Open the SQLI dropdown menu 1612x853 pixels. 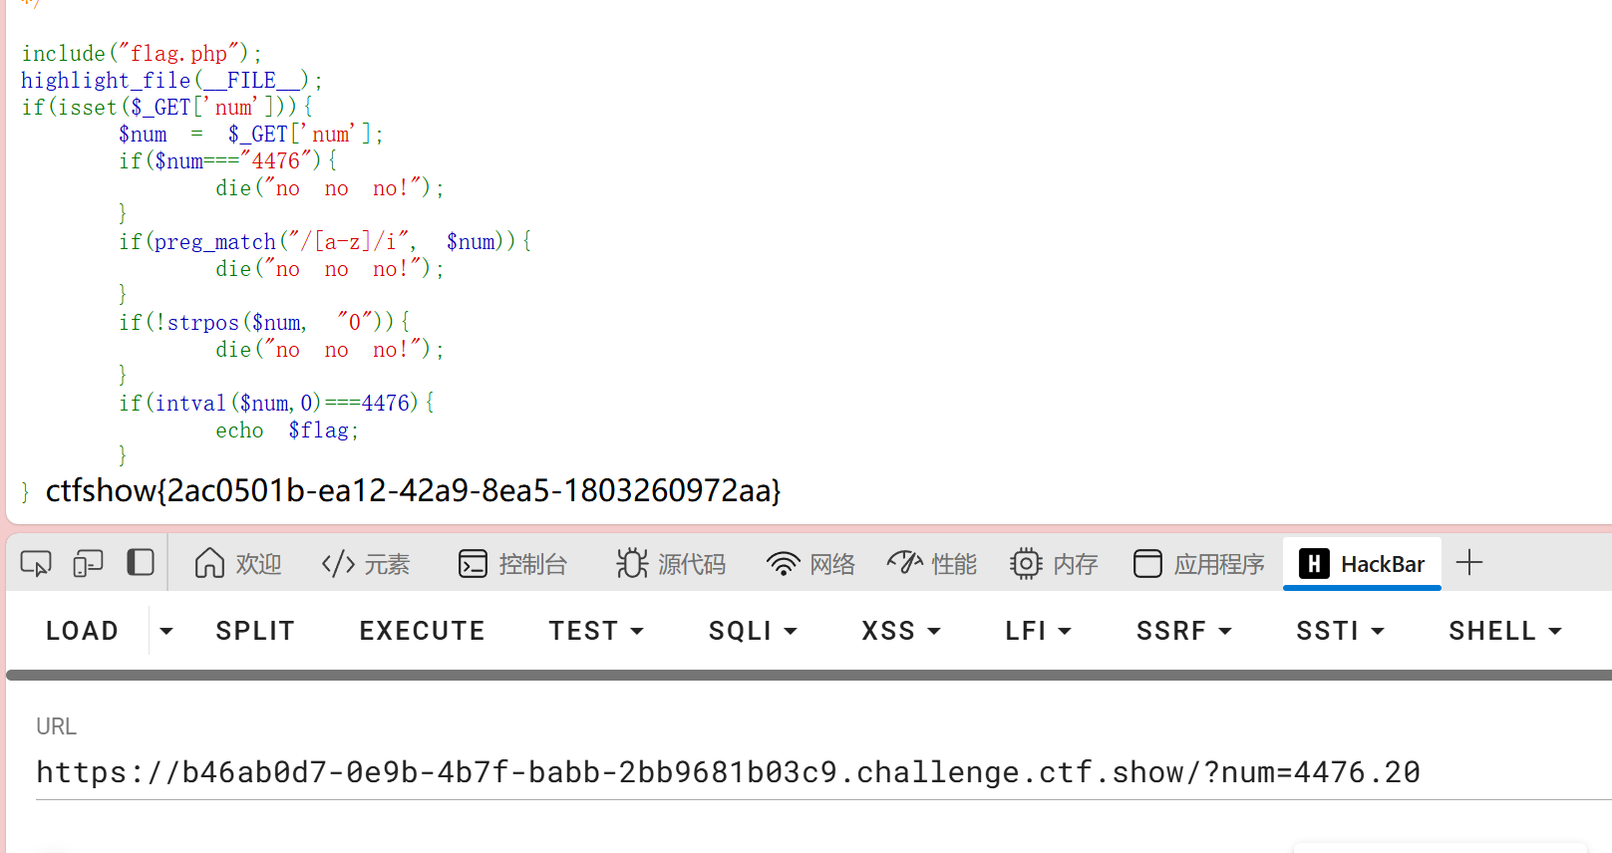click(753, 631)
